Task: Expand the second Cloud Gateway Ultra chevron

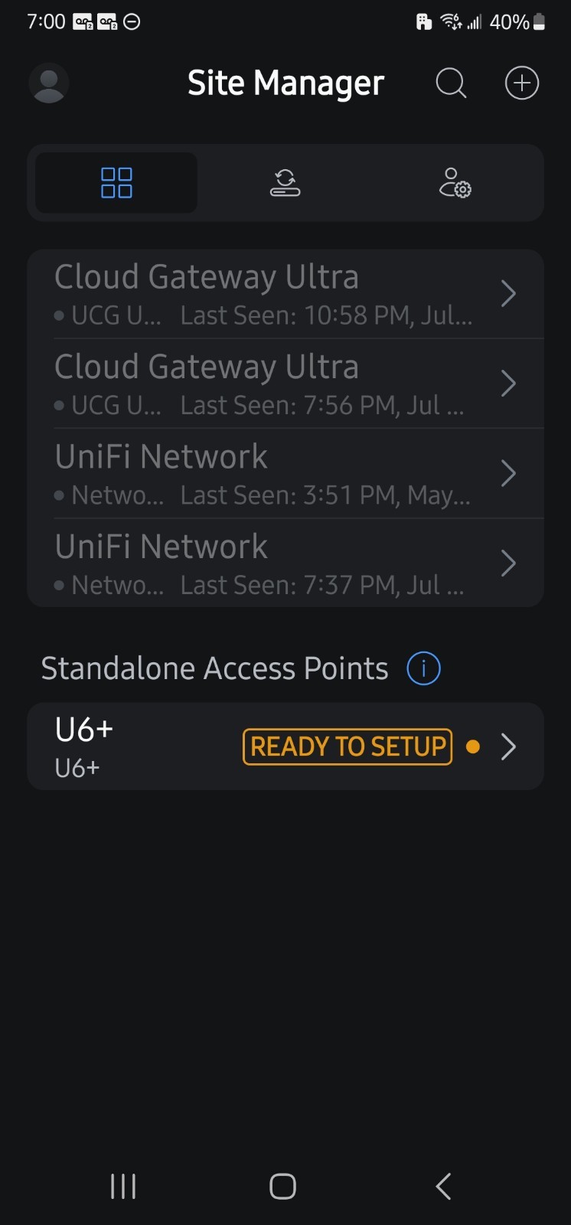Action: (x=508, y=384)
